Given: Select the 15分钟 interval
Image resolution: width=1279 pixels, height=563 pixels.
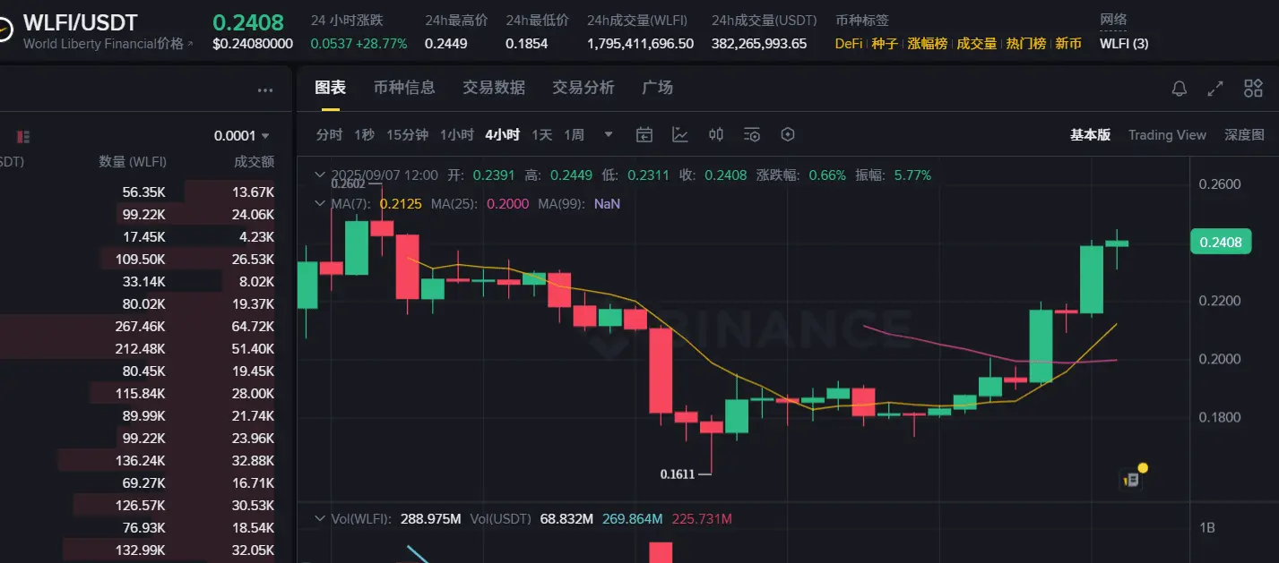Looking at the screenshot, I should pyautogui.click(x=407, y=135).
